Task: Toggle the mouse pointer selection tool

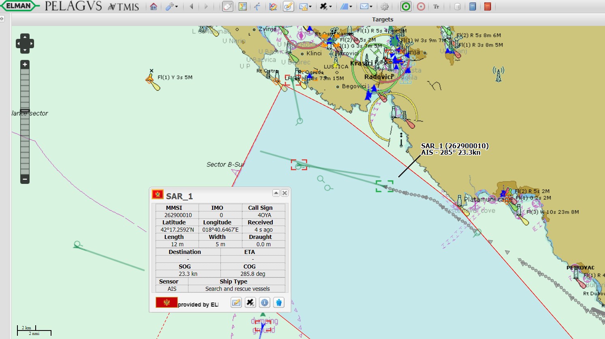Action: pos(228,6)
